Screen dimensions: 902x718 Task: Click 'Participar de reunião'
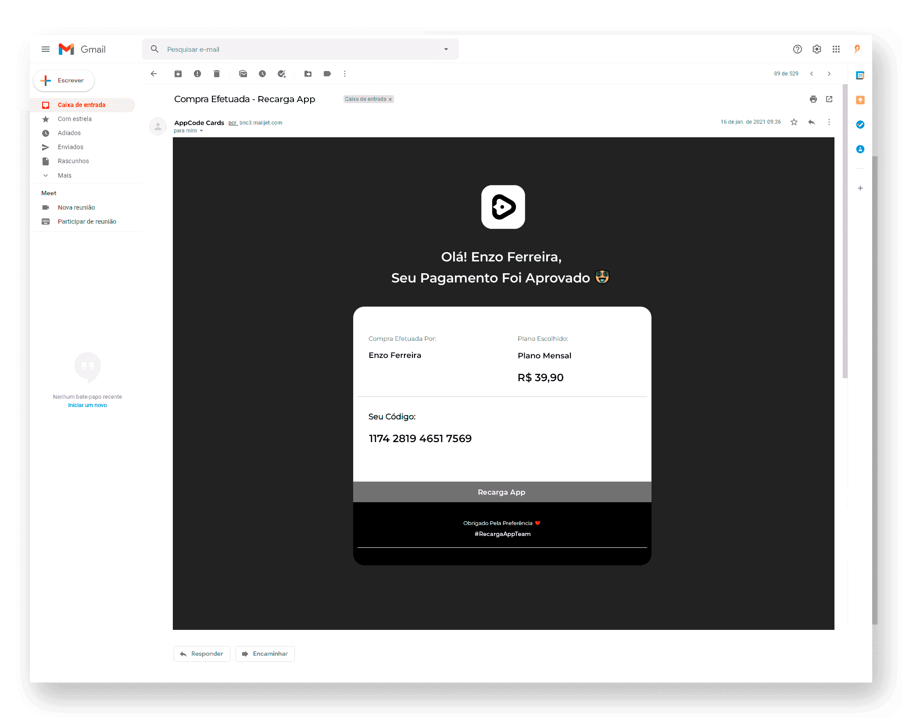click(87, 221)
